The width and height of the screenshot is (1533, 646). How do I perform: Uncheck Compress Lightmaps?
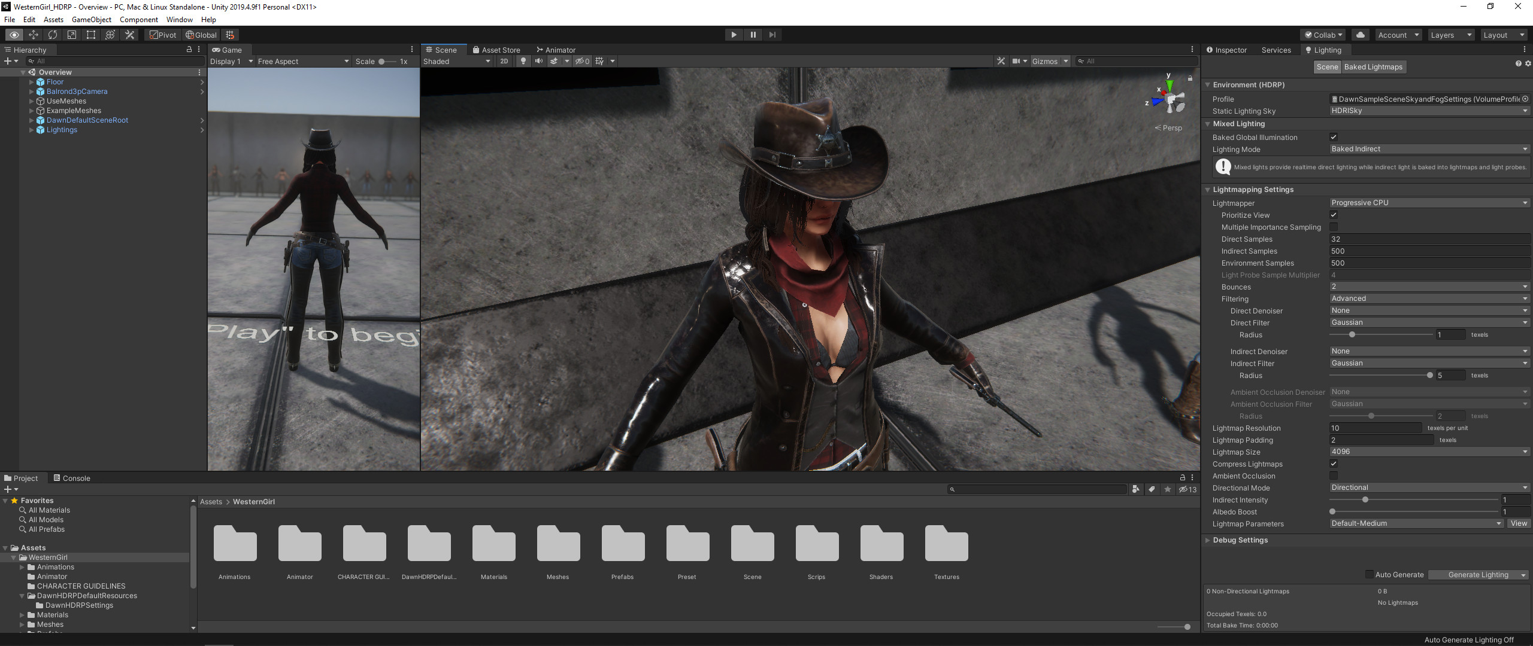tap(1334, 464)
